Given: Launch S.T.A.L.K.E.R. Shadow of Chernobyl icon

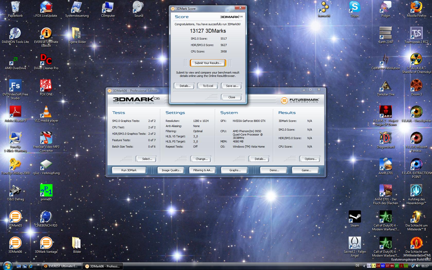Looking at the screenshot, I should (416, 64).
